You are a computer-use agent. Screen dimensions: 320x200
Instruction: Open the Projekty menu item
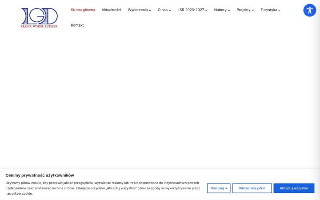244,10
